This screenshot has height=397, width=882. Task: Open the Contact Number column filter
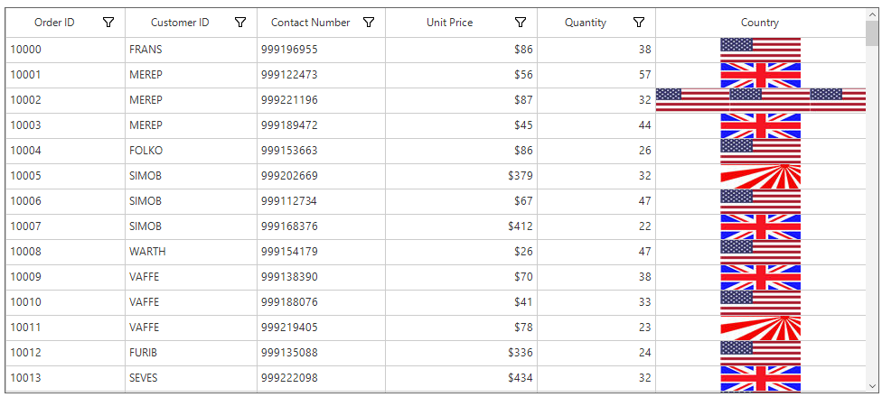pyautogui.click(x=369, y=23)
